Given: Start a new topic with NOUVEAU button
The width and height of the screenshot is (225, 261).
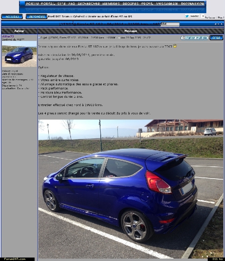Looking at the screenshot, I should click(12, 17).
